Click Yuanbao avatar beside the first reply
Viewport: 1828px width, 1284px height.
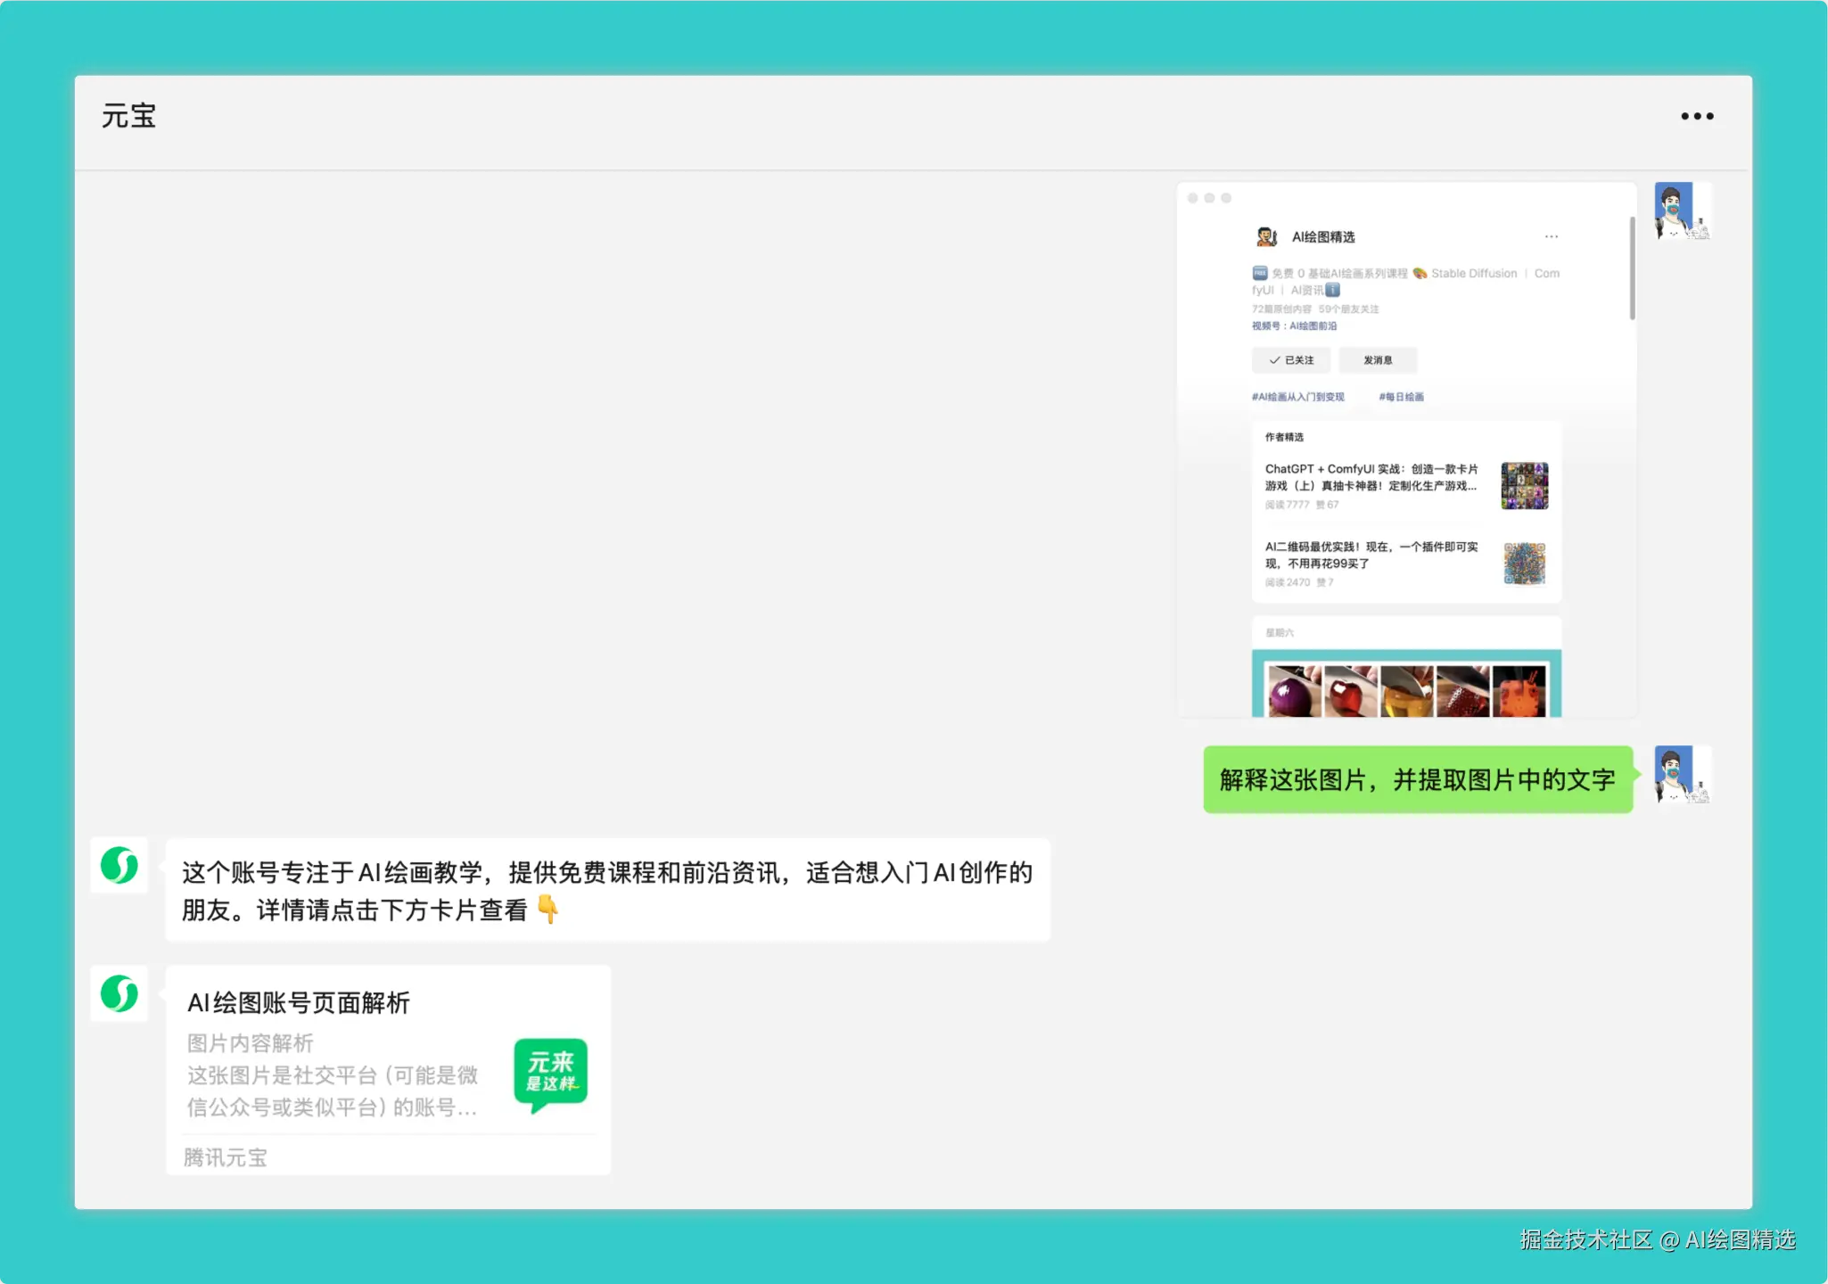click(119, 865)
